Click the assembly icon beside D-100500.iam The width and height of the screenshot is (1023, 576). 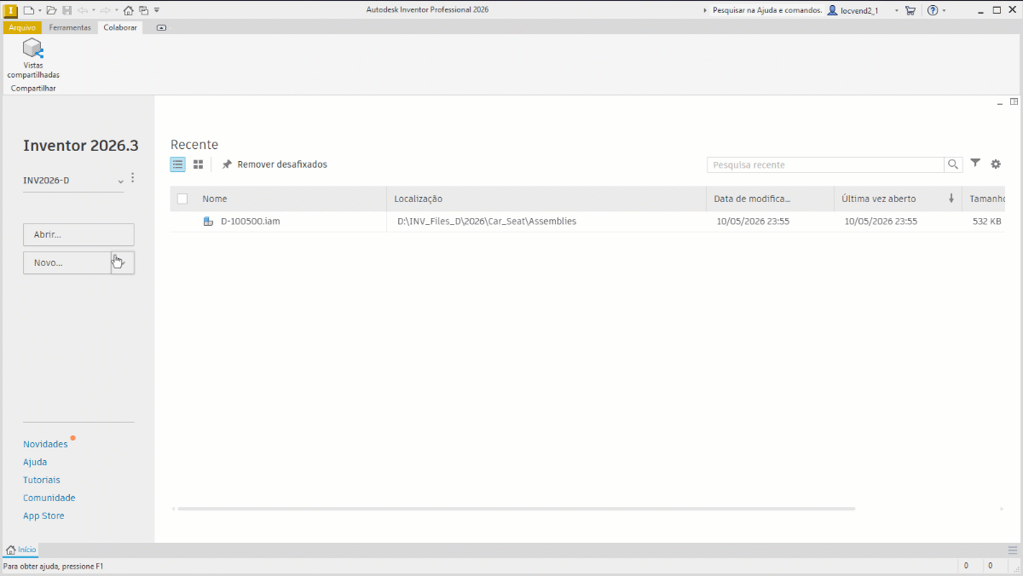click(208, 222)
